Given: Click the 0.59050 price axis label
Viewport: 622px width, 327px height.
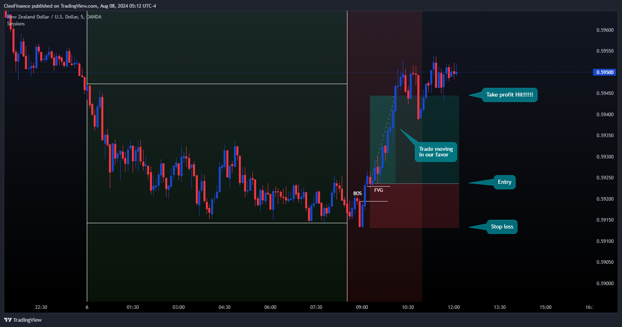Looking at the screenshot, I should (x=605, y=262).
